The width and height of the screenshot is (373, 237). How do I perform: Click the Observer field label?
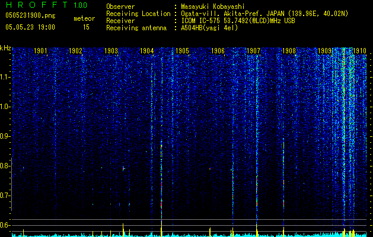120,7
